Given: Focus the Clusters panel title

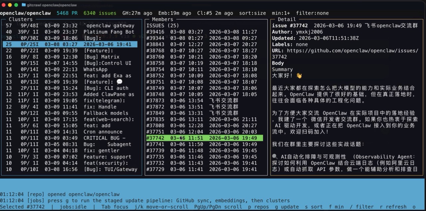Looking at the screenshot, I should (x=21, y=19).
